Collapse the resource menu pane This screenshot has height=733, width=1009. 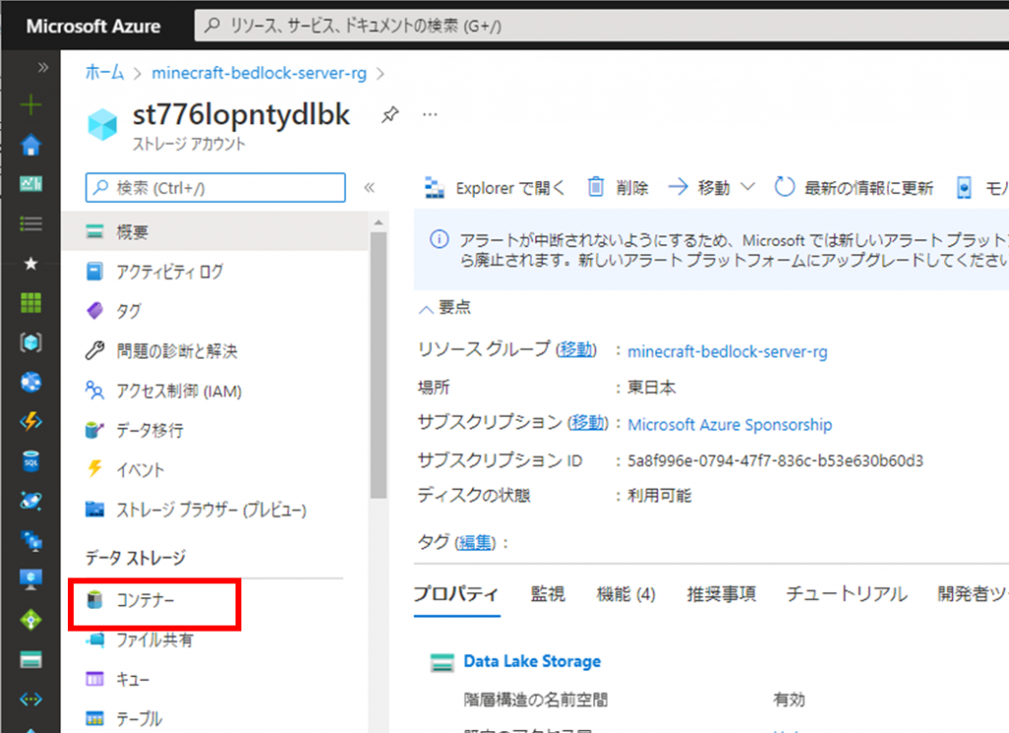point(370,188)
